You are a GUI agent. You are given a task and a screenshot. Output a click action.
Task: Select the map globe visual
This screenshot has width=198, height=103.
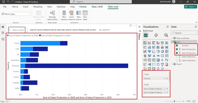click(145, 56)
